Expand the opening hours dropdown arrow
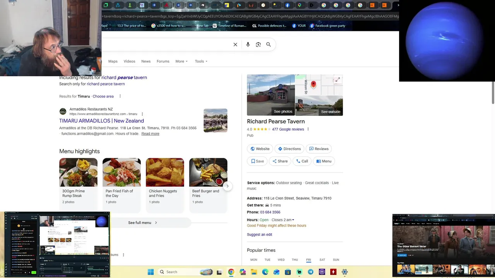The width and height of the screenshot is (495, 278). coord(293,220)
